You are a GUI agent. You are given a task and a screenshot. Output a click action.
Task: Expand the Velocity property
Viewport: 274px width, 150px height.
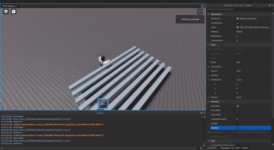(x=209, y=97)
